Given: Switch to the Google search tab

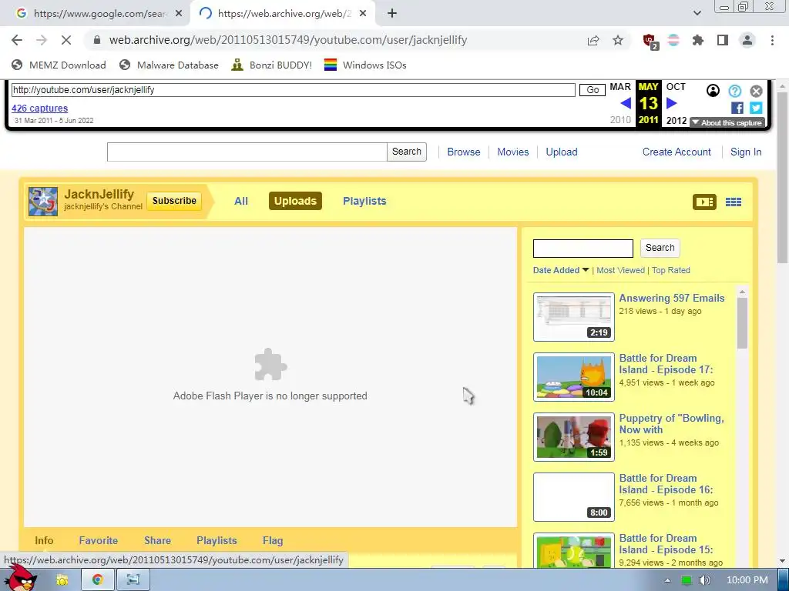Looking at the screenshot, I should click(x=96, y=14).
